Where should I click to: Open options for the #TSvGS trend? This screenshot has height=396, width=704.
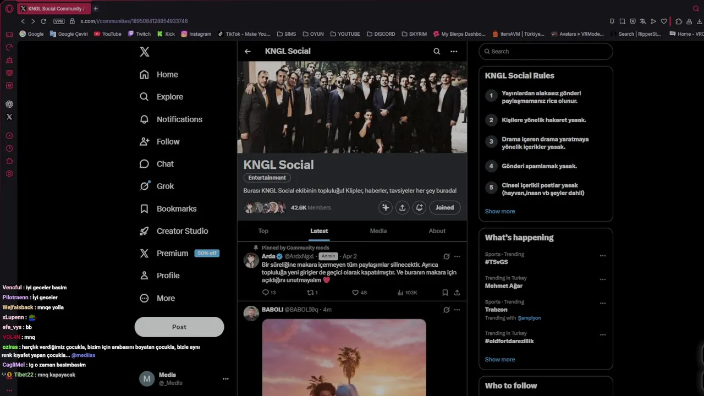tap(603, 256)
